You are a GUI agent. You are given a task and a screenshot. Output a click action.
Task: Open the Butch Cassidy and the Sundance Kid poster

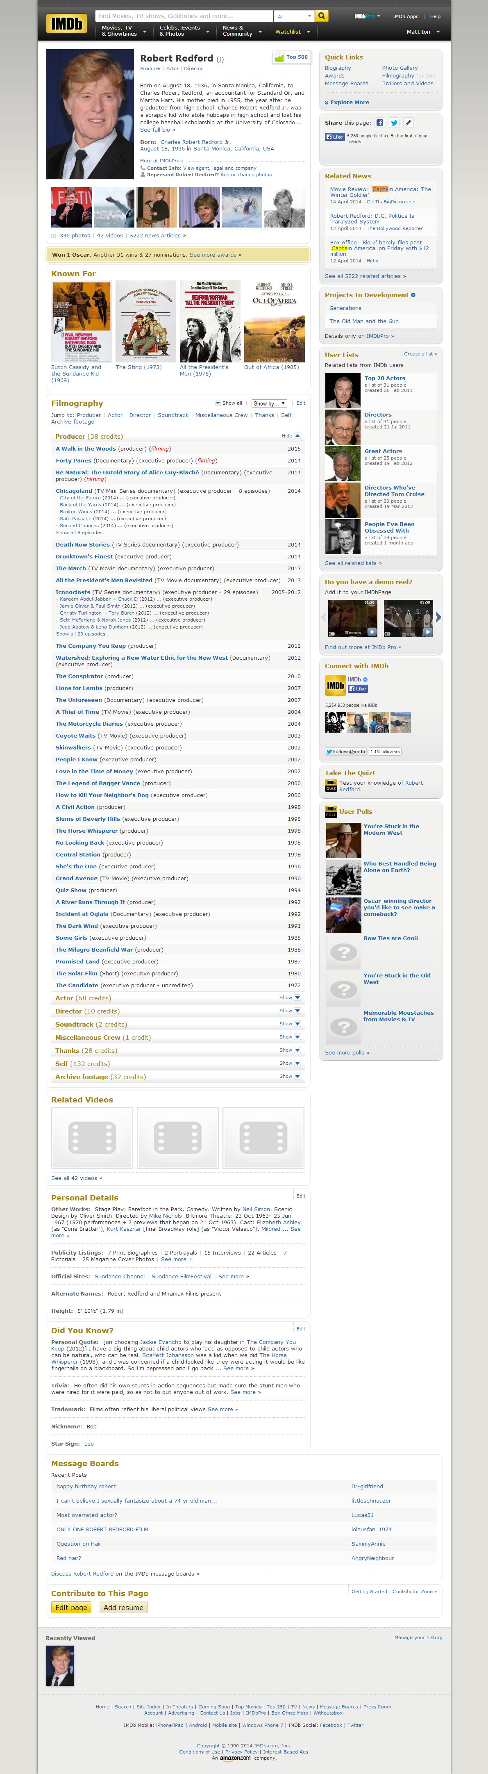(81, 321)
